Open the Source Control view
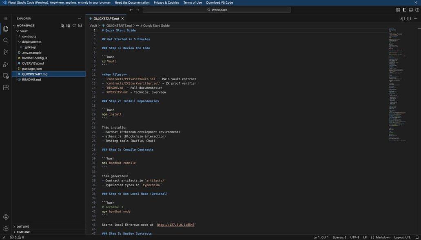421x240 pixels. (6, 52)
